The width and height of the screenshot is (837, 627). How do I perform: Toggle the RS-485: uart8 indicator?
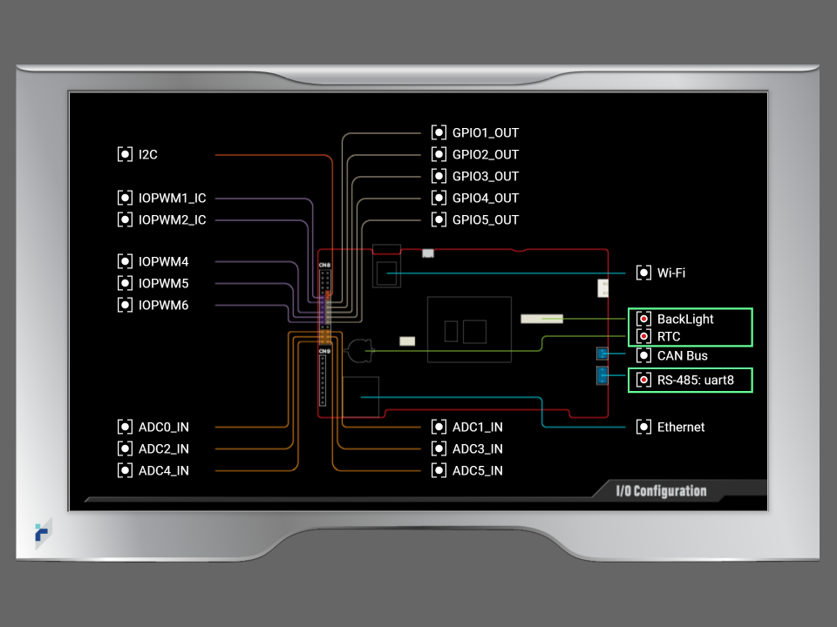coord(643,381)
